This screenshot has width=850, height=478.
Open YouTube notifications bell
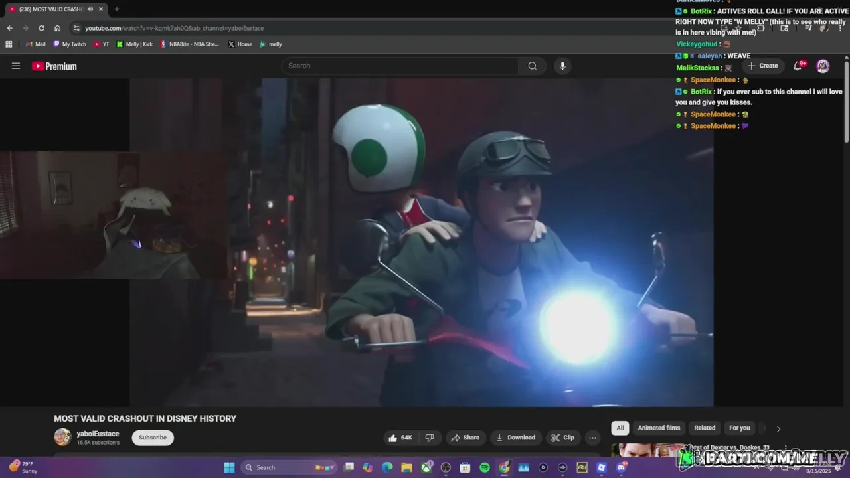pyautogui.click(x=798, y=66)
